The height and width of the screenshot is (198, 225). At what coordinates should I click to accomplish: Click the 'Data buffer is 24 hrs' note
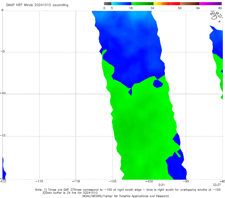click(x=70, y=193)
